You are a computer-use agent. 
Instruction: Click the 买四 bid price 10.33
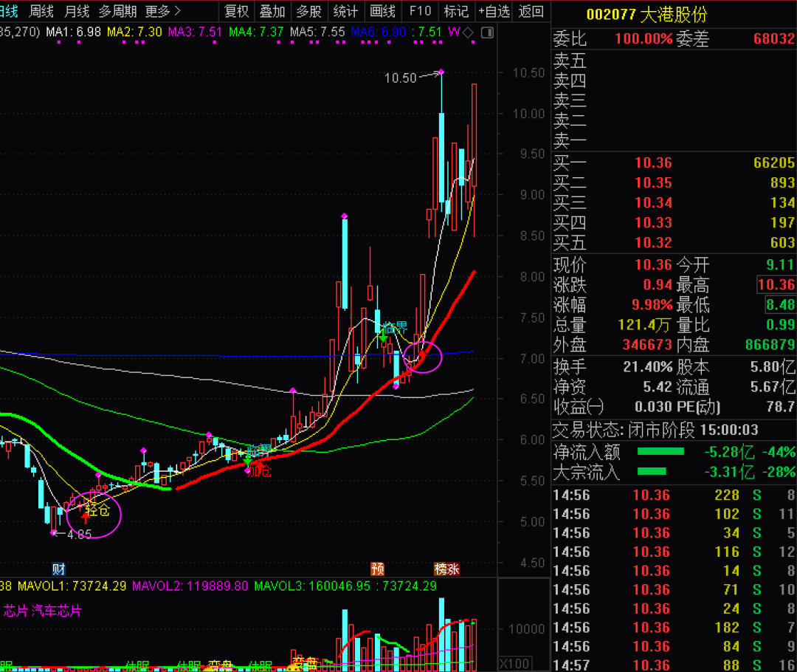point(653,222)
